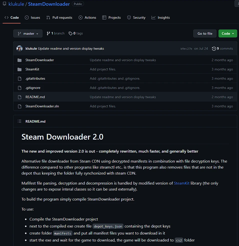Viewport: 239px width, 246px height.
Task: Click the SteamKit folder icon
Action: tap(19, 69)
